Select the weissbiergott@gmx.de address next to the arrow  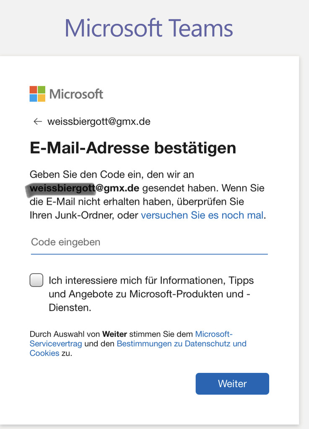pos(99,121)
